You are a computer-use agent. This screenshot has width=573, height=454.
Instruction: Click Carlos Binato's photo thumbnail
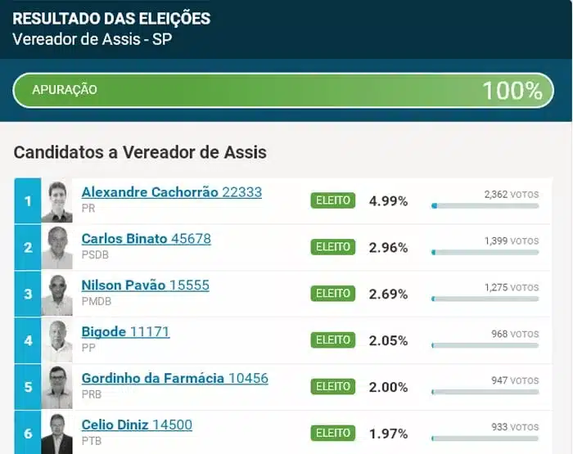pyautogui.click(x=56, y=247)
